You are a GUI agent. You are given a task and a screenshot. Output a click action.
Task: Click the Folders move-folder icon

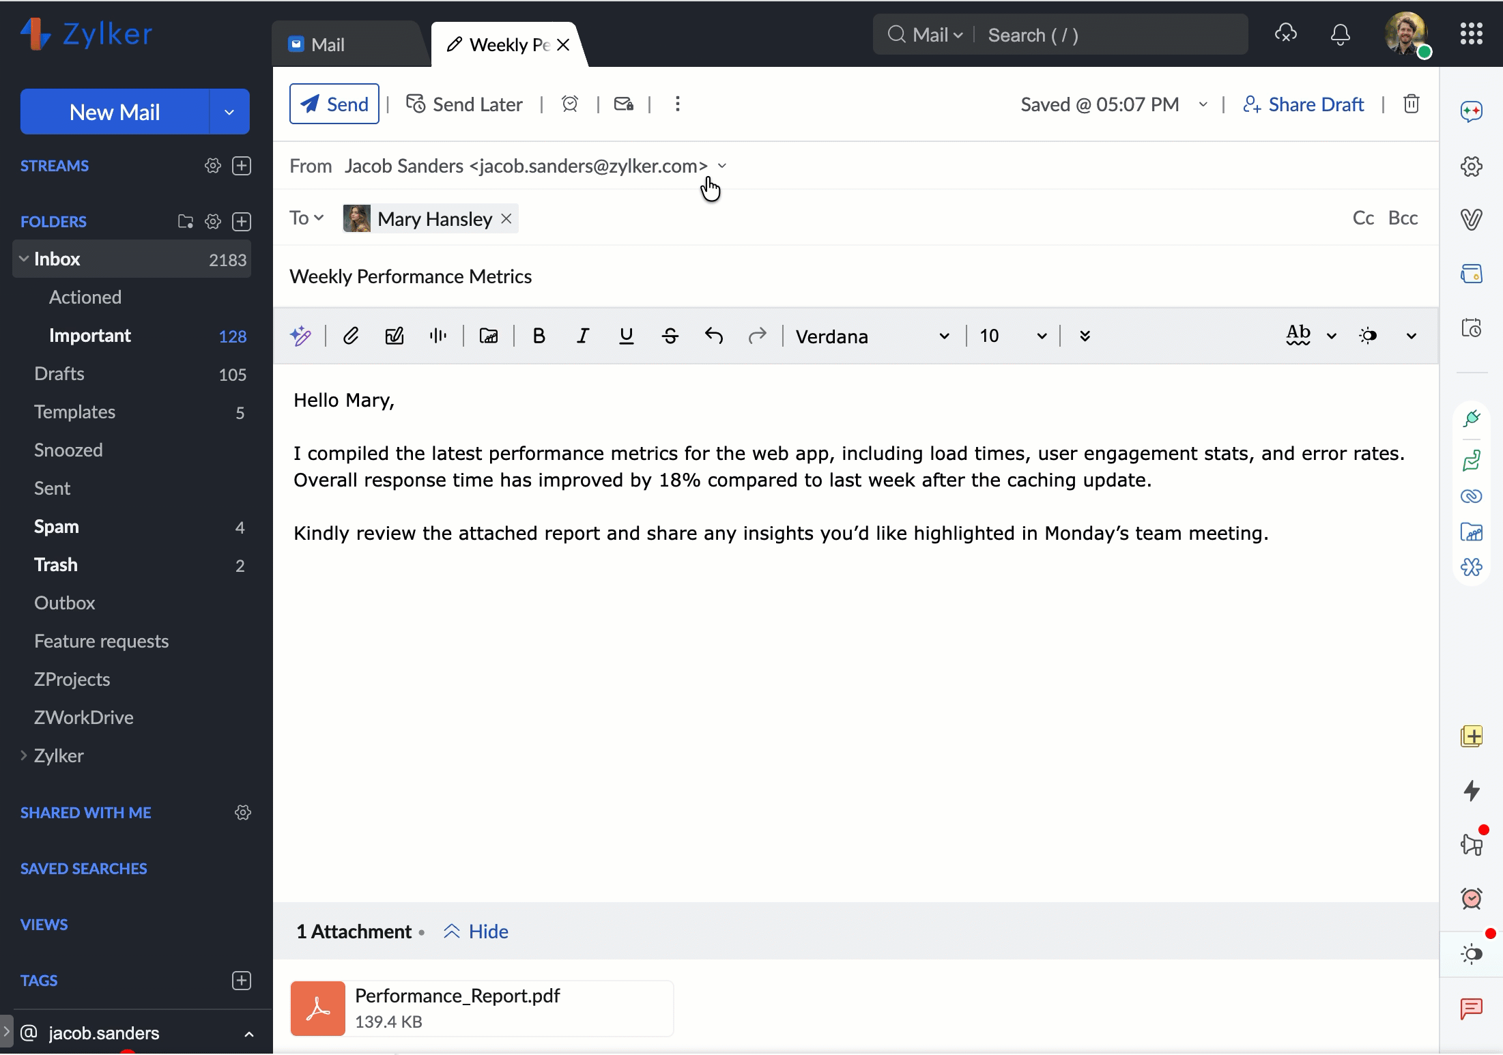pyautogui.click(x=186, y=221)
